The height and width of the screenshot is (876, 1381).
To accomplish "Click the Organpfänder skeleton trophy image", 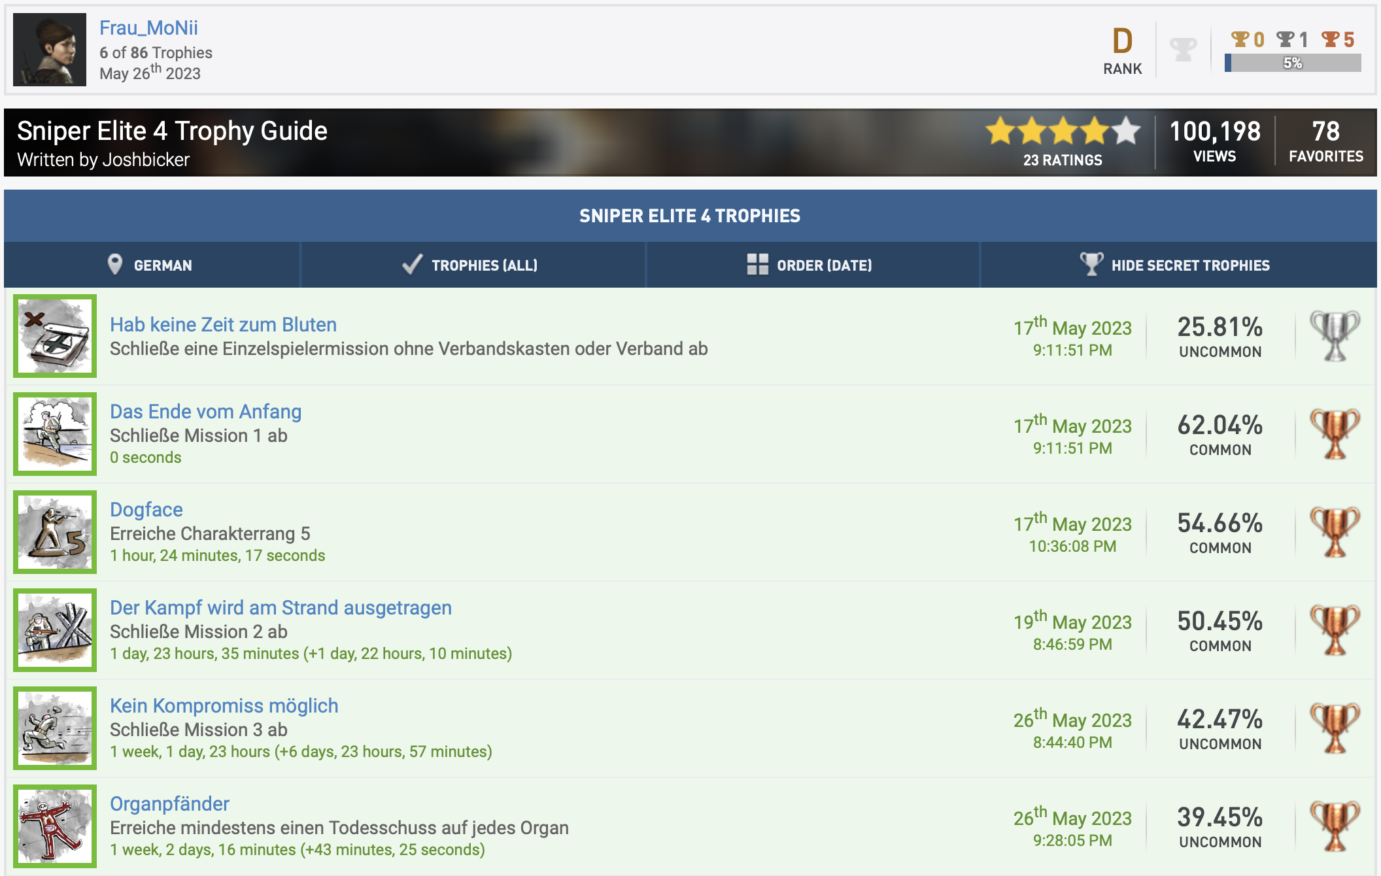I will tap(55, 826).
